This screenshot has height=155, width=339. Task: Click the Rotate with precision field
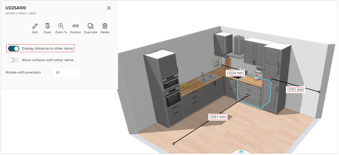click(x=67, y=72)
